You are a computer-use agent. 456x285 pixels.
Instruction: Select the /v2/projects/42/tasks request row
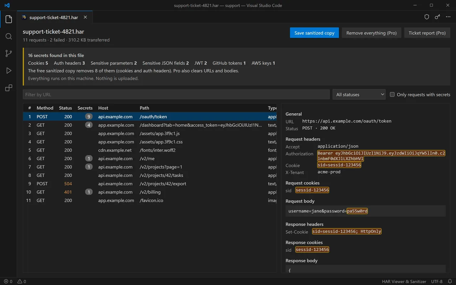(x=150, y=175)
